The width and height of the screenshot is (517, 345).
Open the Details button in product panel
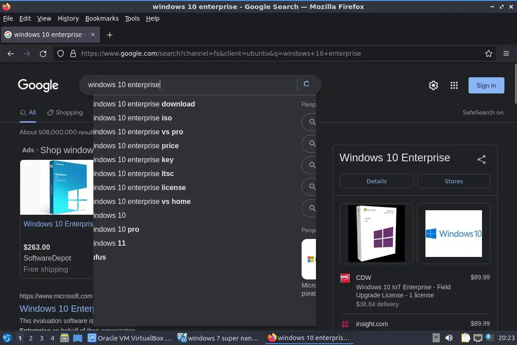(x=377, y=181)
